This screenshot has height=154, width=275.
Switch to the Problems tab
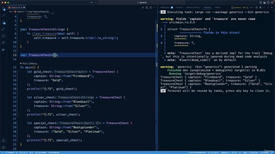[165, 8]
